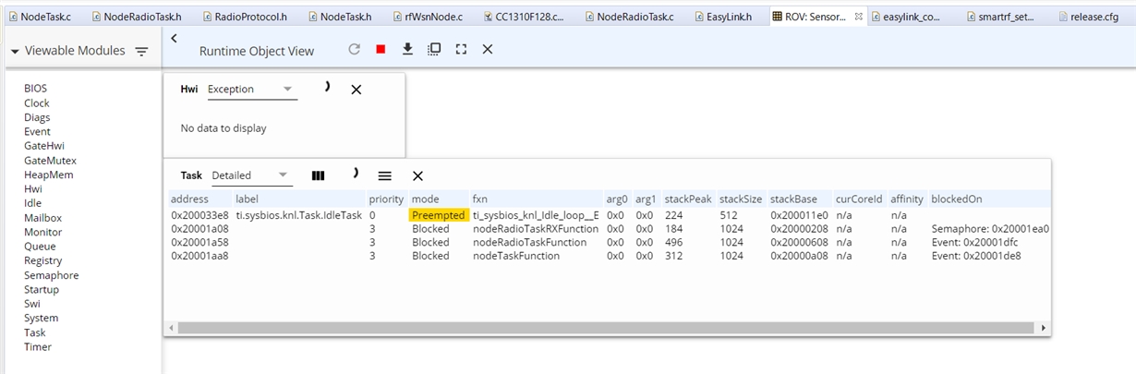Stop the running view with the red square

[x=381, y=50]
